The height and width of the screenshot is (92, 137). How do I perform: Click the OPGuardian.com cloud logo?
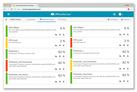(x=61, y=14)
